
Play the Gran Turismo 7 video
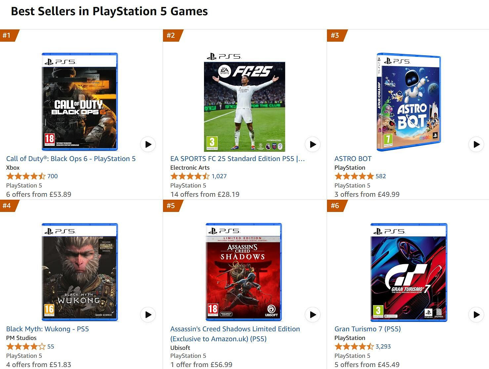coord(476,315)
